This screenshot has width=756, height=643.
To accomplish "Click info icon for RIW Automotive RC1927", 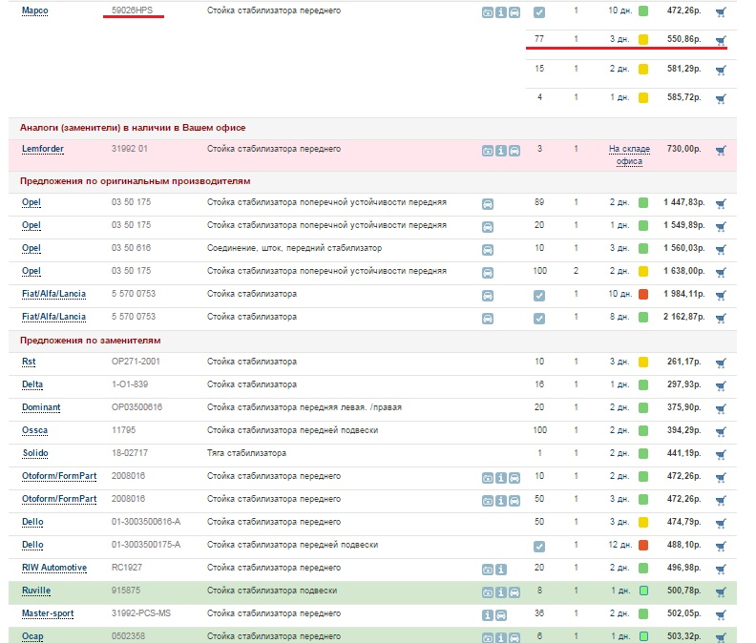I will click(x=501, y=569).
